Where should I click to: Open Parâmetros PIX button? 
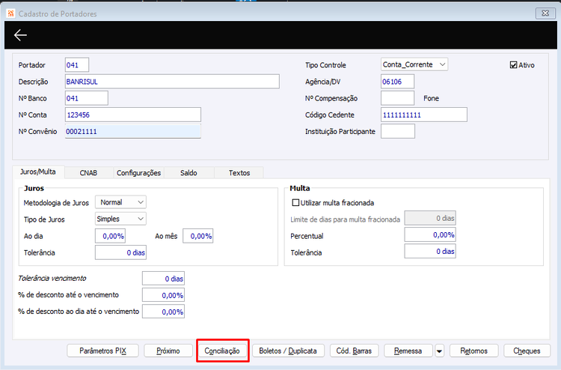click(102, 351)
